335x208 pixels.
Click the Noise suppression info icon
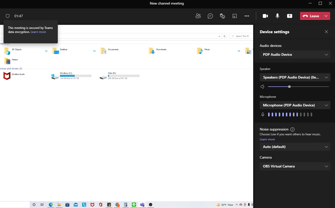(x=292, y=129)
